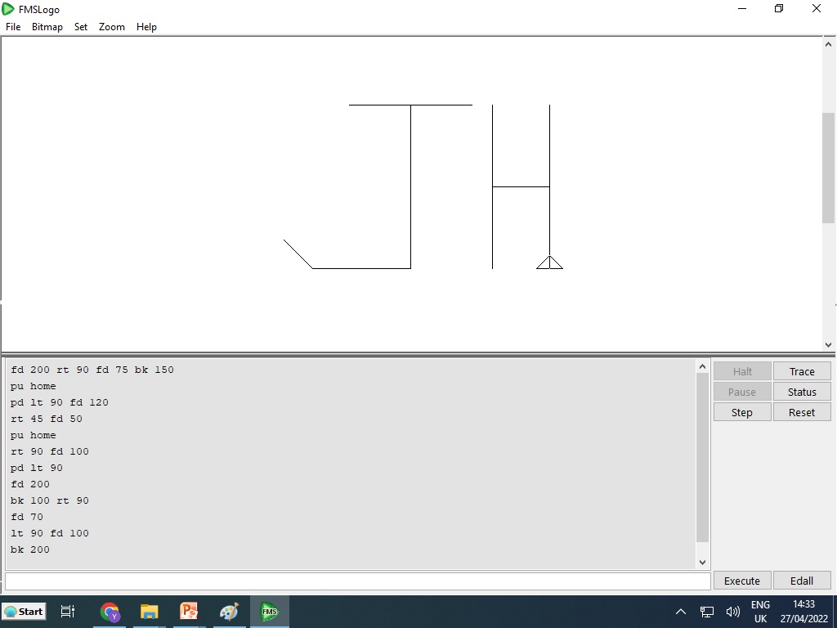This screenshot has height=628, width=837.
Task: Click the canvas scroll up arrow
Action: (828, 44)
